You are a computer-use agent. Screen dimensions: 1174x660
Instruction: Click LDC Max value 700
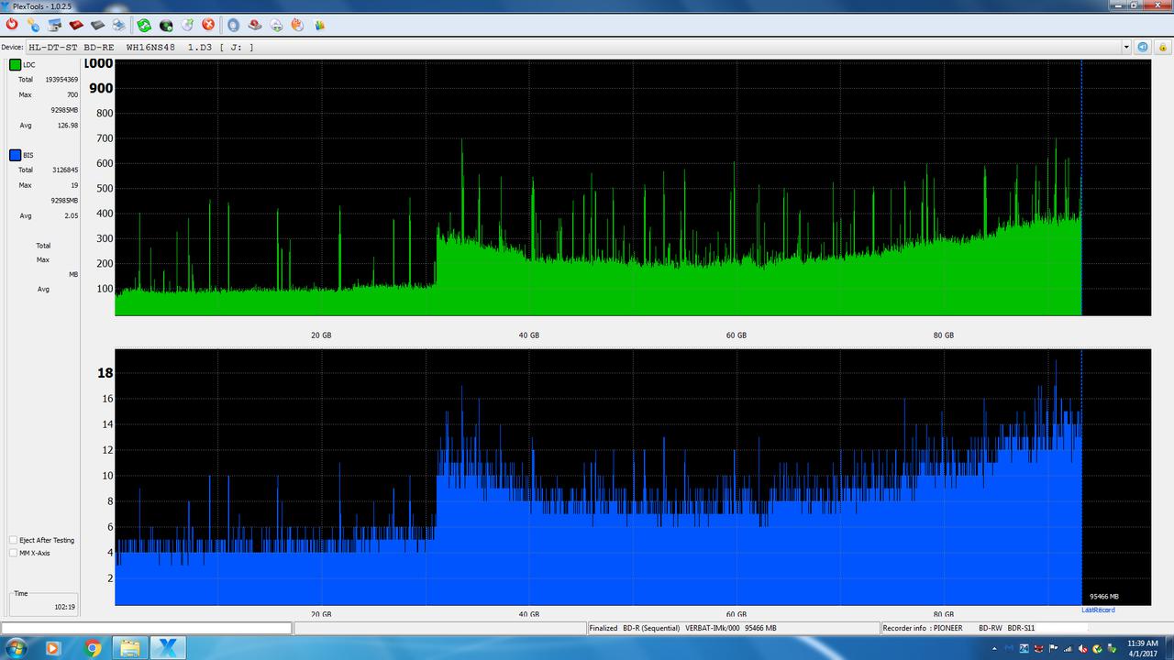(72, 94)
